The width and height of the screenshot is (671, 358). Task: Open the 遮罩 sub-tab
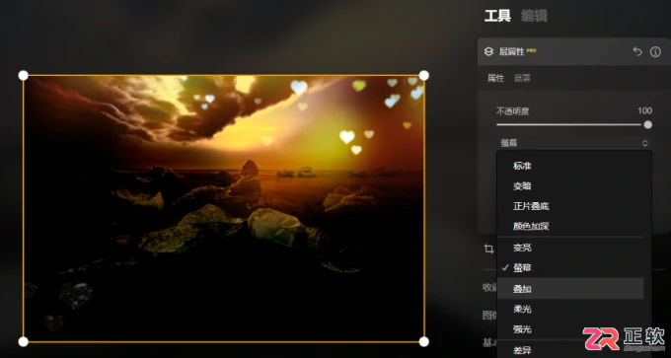(x=522, y=78)
